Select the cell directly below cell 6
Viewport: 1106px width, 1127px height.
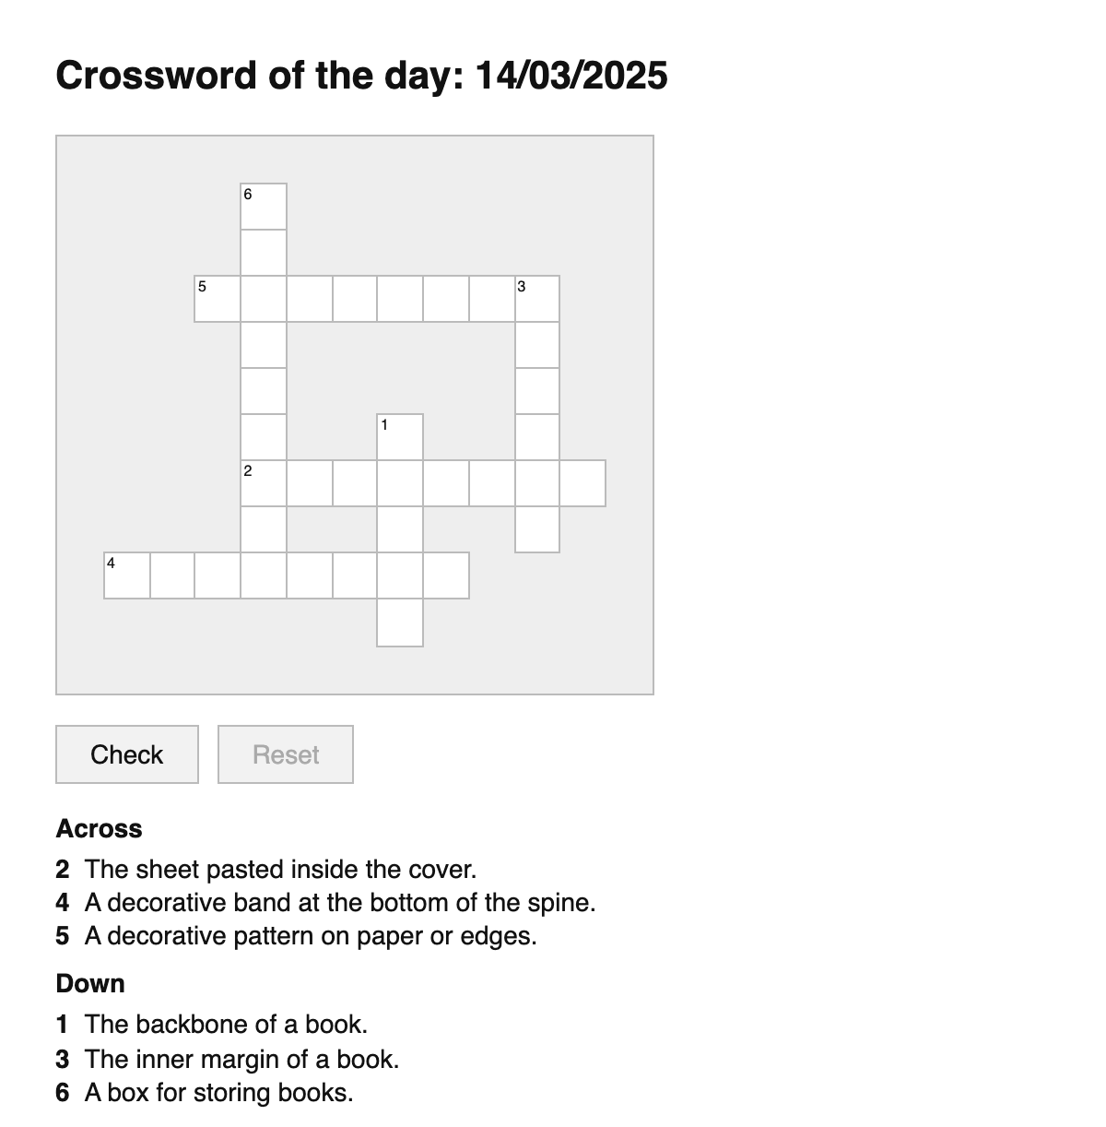(264, 253)
